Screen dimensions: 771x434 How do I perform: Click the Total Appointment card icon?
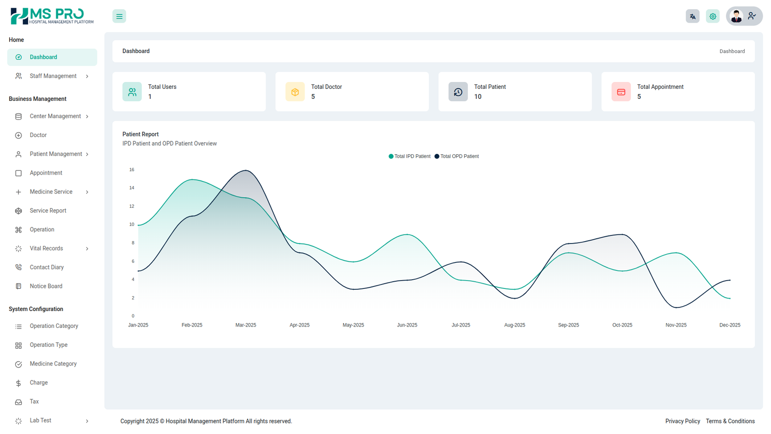(x=621, y=92)
